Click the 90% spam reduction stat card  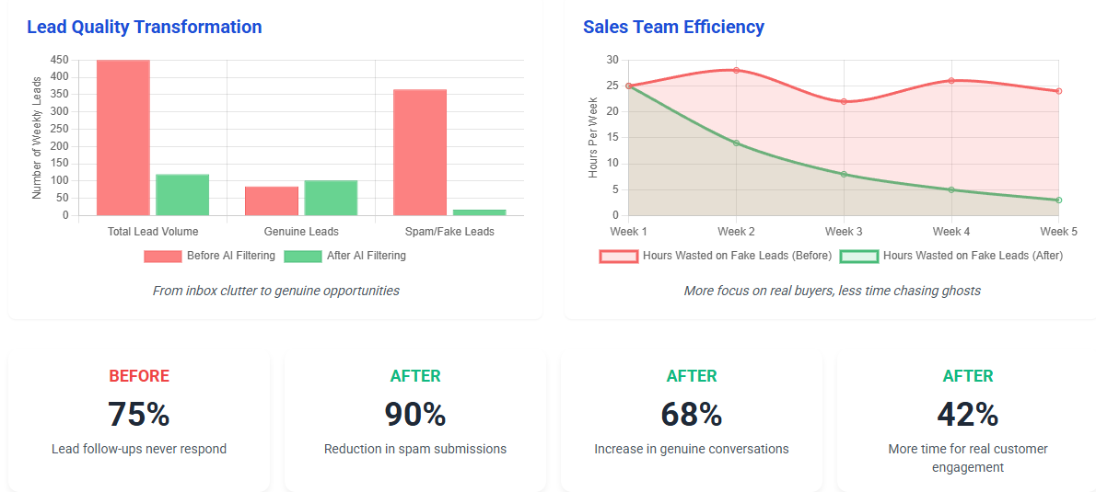tap(415, 420)
